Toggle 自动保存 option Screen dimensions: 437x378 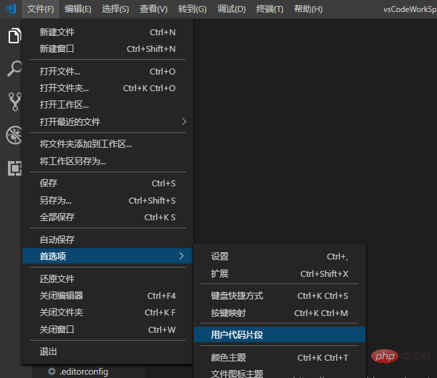coord(108,240)
